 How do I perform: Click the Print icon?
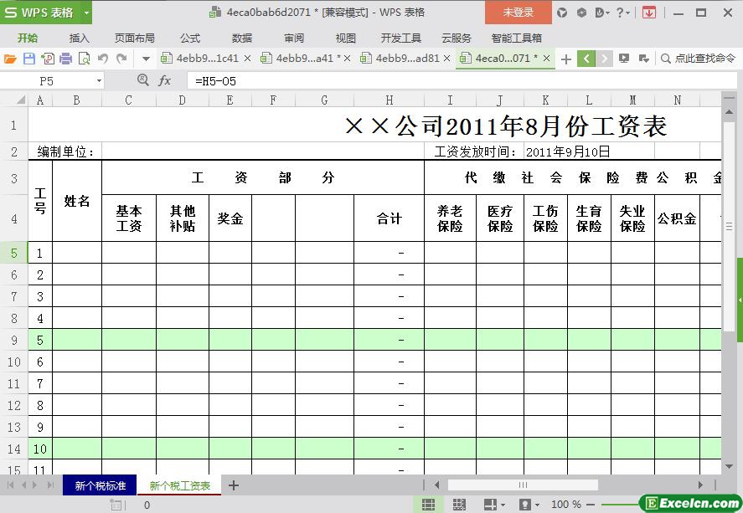click(66, 59)
